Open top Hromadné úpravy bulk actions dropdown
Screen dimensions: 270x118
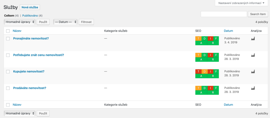point(20,22)
